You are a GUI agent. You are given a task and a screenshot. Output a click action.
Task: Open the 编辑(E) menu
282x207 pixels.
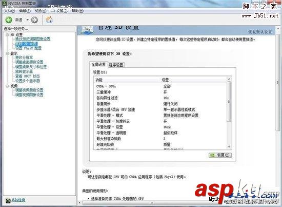coord(25,11)
